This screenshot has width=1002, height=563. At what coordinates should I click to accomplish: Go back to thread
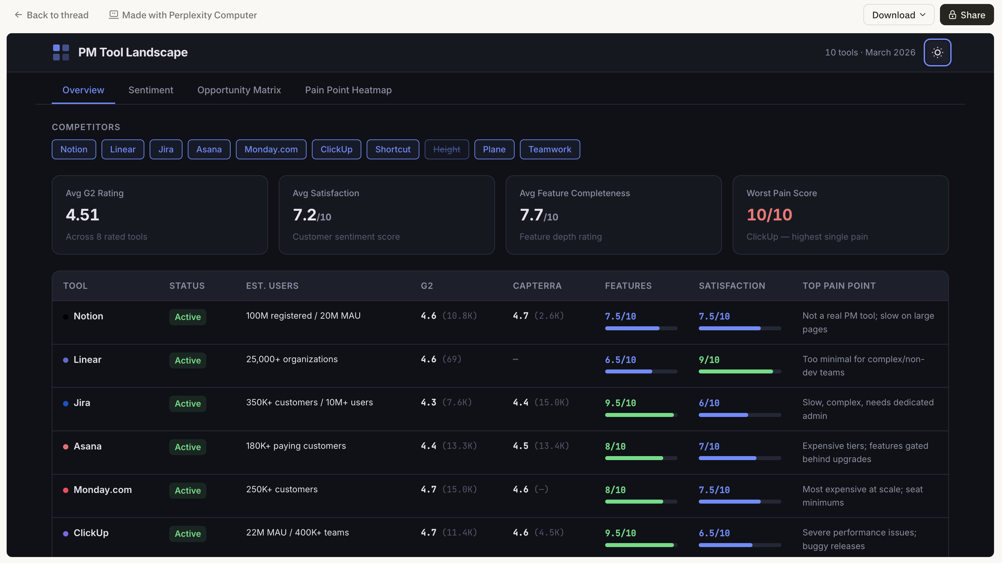[x=52, y=15]
